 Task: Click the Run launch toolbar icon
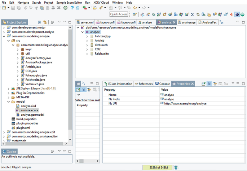[x=85, y=8]
